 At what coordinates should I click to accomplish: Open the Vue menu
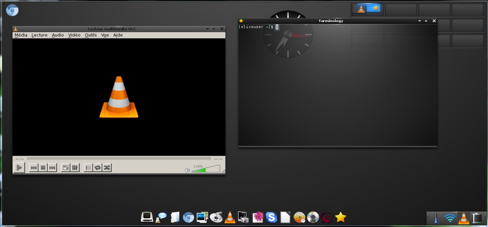coord(105,35)
